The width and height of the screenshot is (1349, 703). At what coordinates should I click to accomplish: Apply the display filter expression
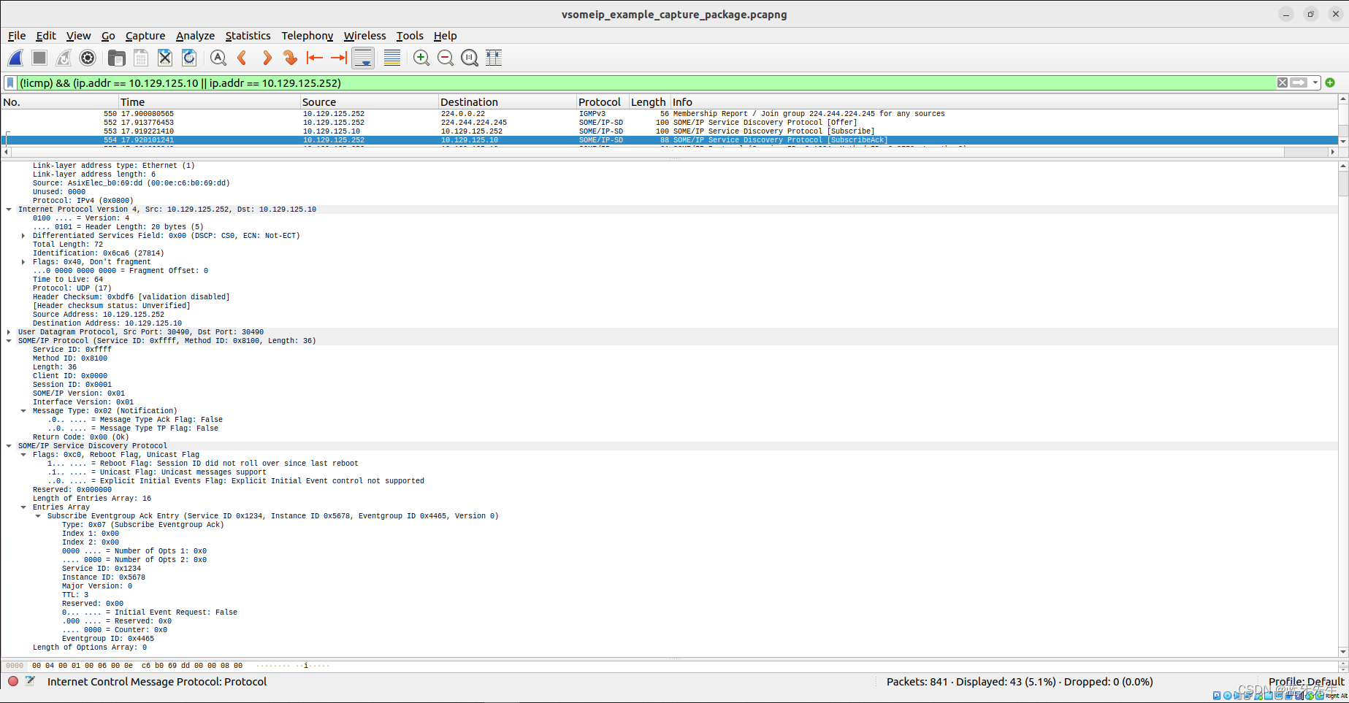click(1297, 82)
